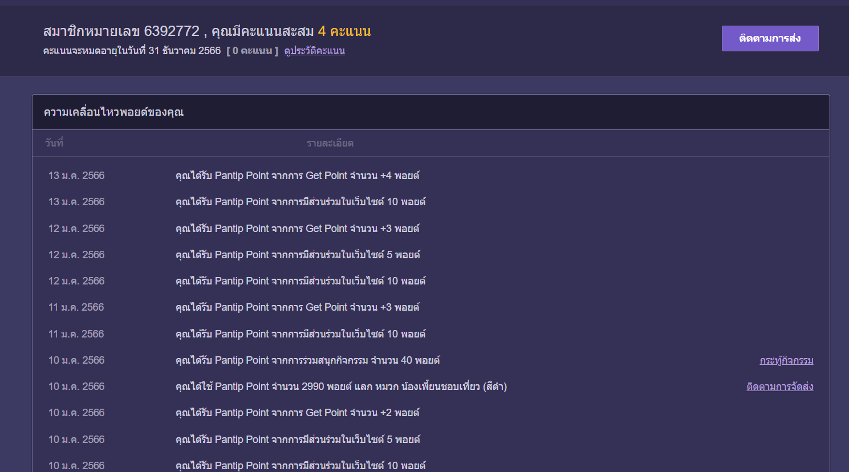
Task: Click the [0 คะแนน] expiring points text
Action: [x=252, y=51]
